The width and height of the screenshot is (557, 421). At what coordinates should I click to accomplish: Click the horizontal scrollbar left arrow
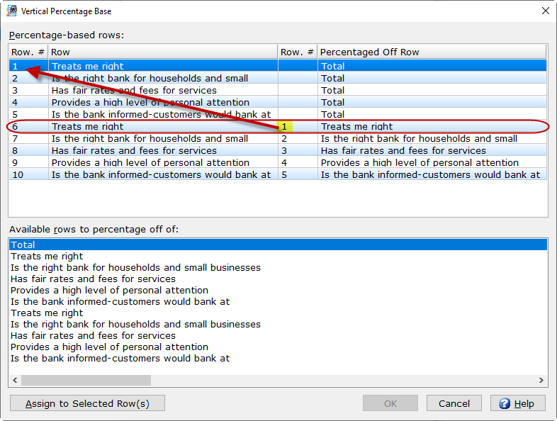pyautogui.click(x=15, y=381)
